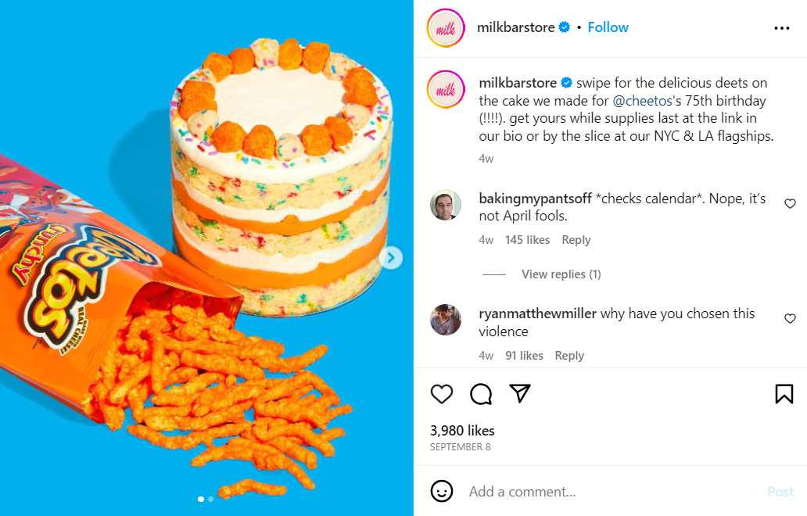Click milkbarstore's verified badge
Image resolution: width=807 pixels, height=516 pixels.
pyautogui.click(x=565, y=27)
